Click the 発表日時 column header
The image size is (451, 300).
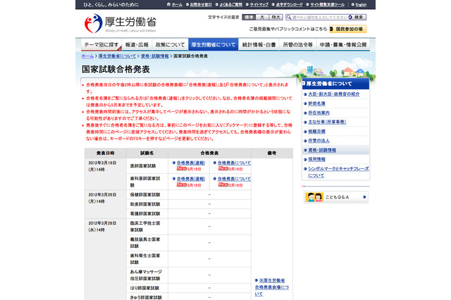106,153
